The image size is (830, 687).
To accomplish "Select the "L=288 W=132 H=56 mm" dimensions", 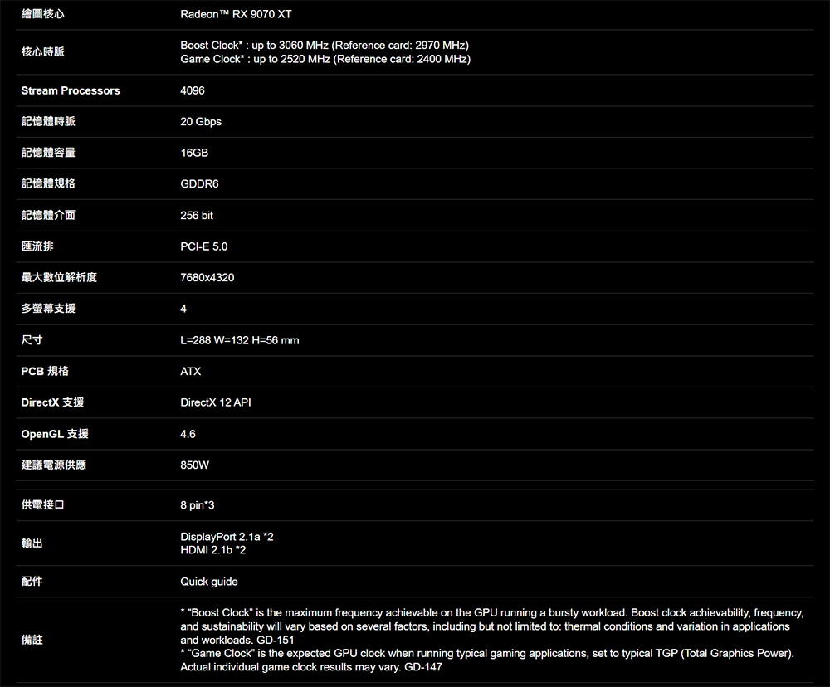I will (x=240, y=340).
